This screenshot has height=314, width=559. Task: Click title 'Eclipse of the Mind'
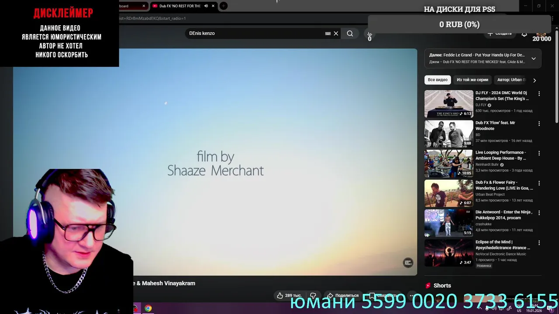[503, 245]
